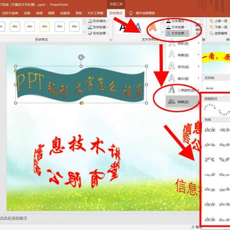Click the 操作说明搜索 tell me search box

[145, 13]
